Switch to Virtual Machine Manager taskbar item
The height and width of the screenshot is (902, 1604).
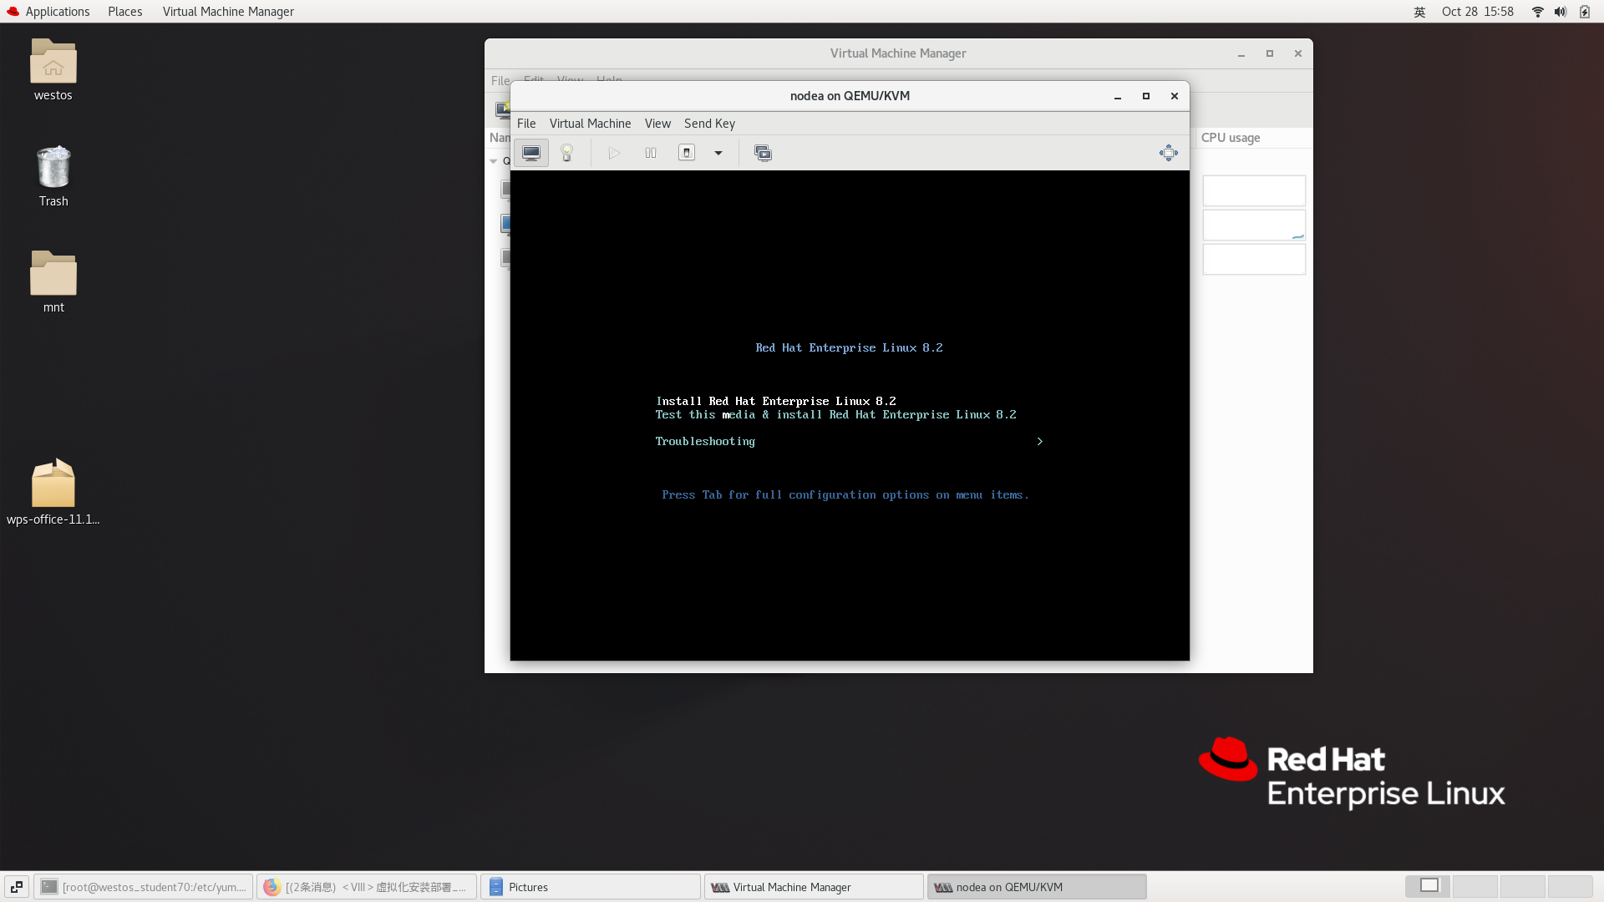pyautogui.click(x=814, y=887)
